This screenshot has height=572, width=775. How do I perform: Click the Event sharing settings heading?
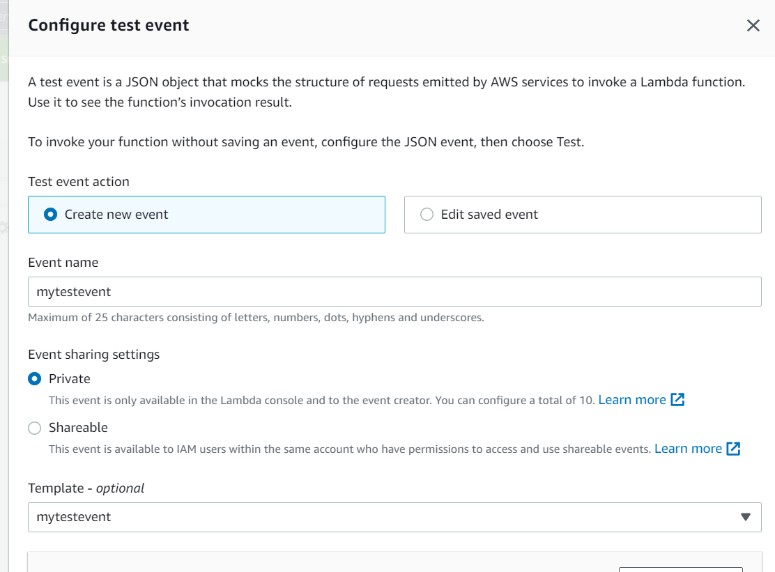click(x=93, y=355)
